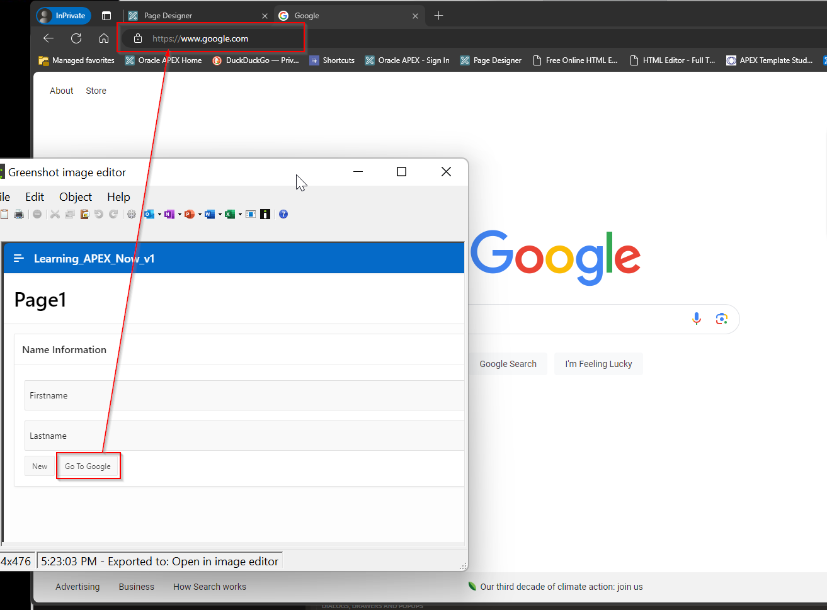Image resolution: width=827 pixels, height=610 pixels.
Task: Click the black info 'i' icon in Greenshot
Action: coord(265,214)
